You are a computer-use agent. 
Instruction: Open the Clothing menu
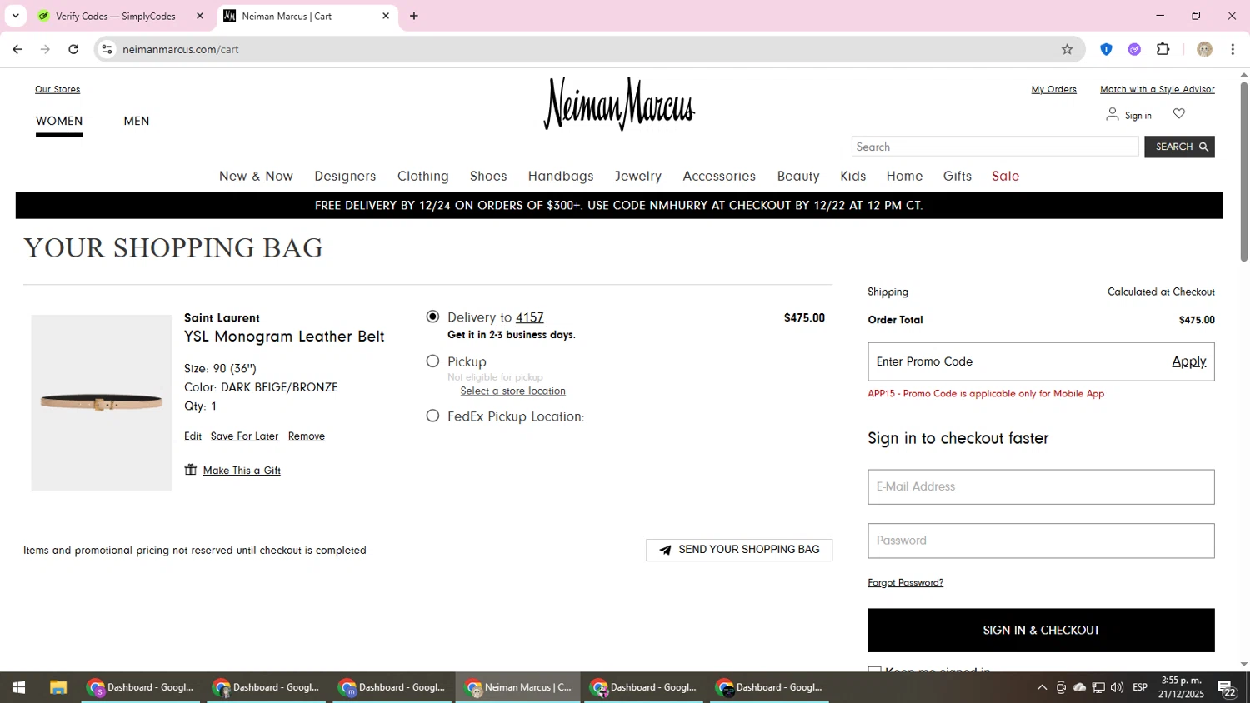coord(422,176)
